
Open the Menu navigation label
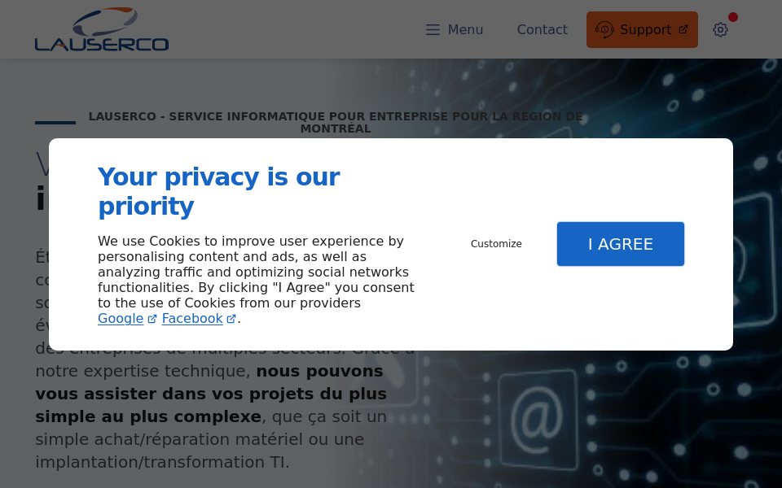point(465,30)
